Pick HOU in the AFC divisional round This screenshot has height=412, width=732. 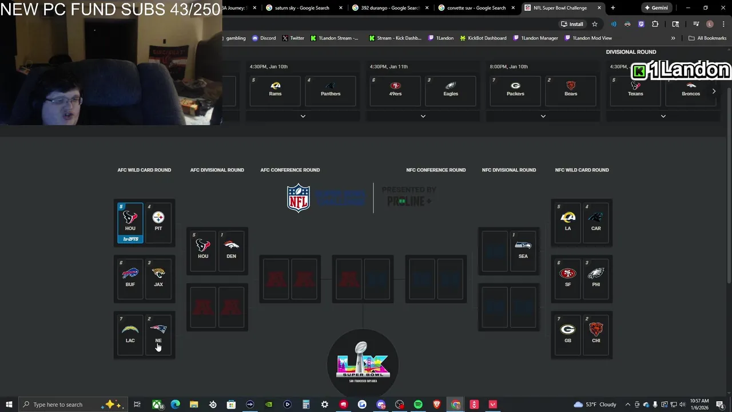[x=203, y=251]
